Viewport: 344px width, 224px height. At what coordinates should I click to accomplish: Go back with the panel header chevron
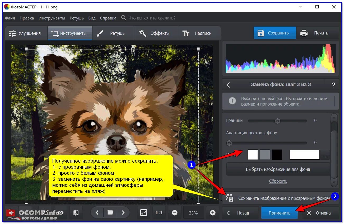pos(229,85)
